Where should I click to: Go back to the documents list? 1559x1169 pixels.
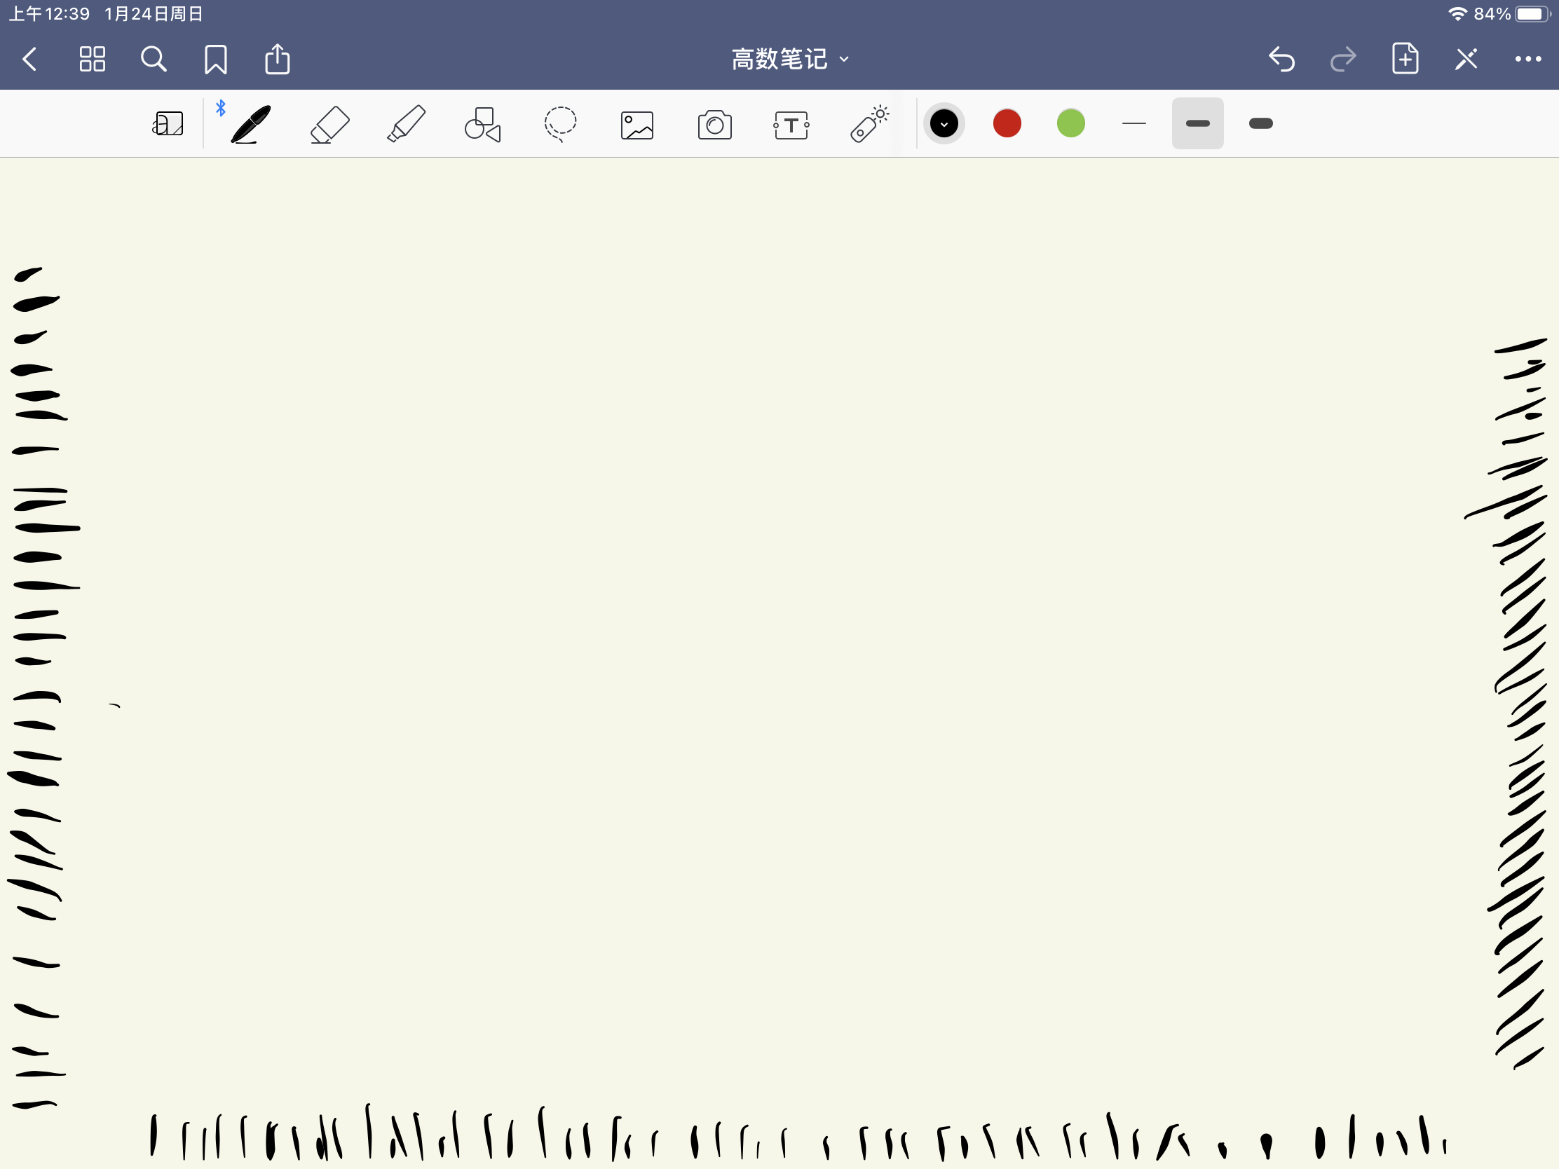click(29, 59)
